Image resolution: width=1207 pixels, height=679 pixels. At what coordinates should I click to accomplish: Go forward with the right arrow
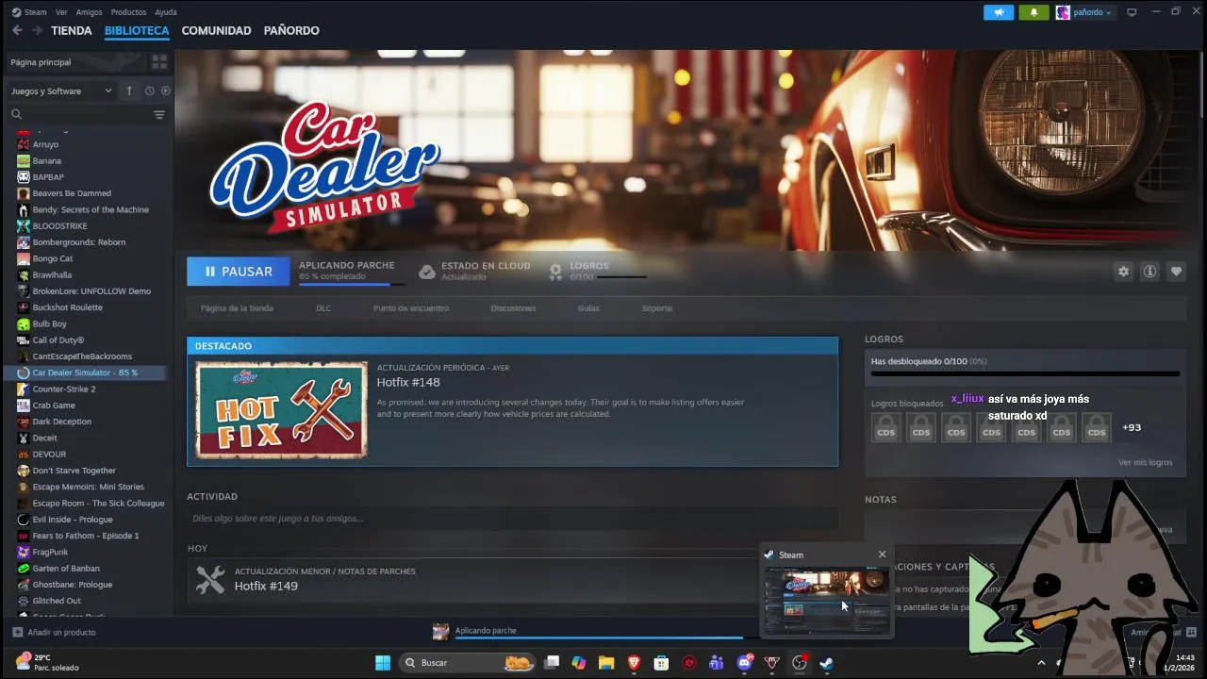(x=38, y=30)
